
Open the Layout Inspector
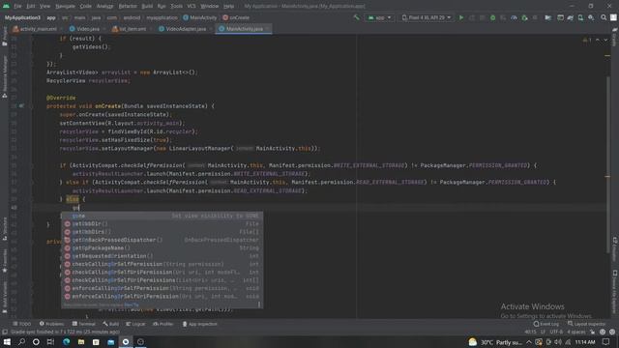586,324
